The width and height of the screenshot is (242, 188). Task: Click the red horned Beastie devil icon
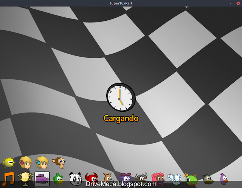tap(92, 179)
